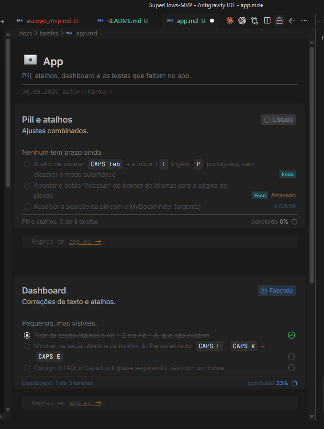Screen dimensions: 324x429
Task: Open the Listado status dropdown
Action: click(x=279, y=120)
